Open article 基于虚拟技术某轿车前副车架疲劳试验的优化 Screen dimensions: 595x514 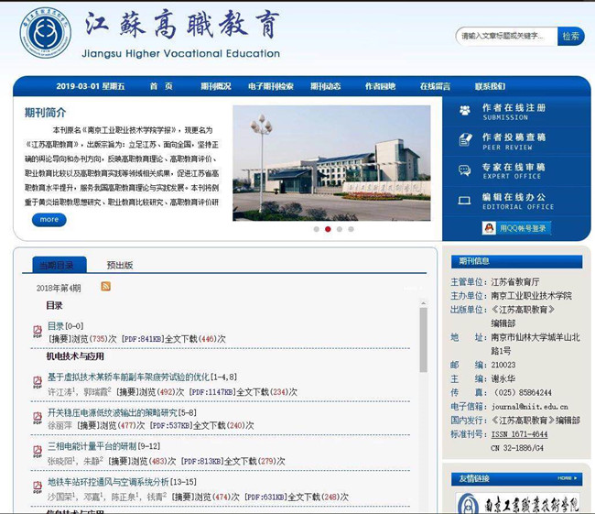(128, 377)
